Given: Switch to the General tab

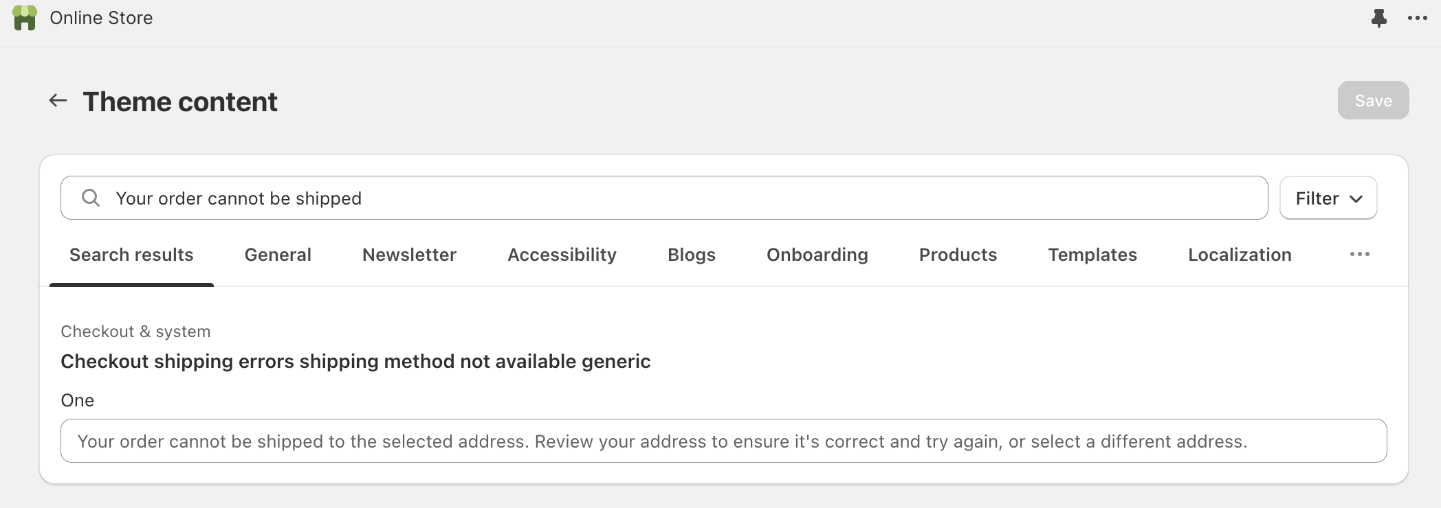Looking at the screenshot, I should 278,255.
